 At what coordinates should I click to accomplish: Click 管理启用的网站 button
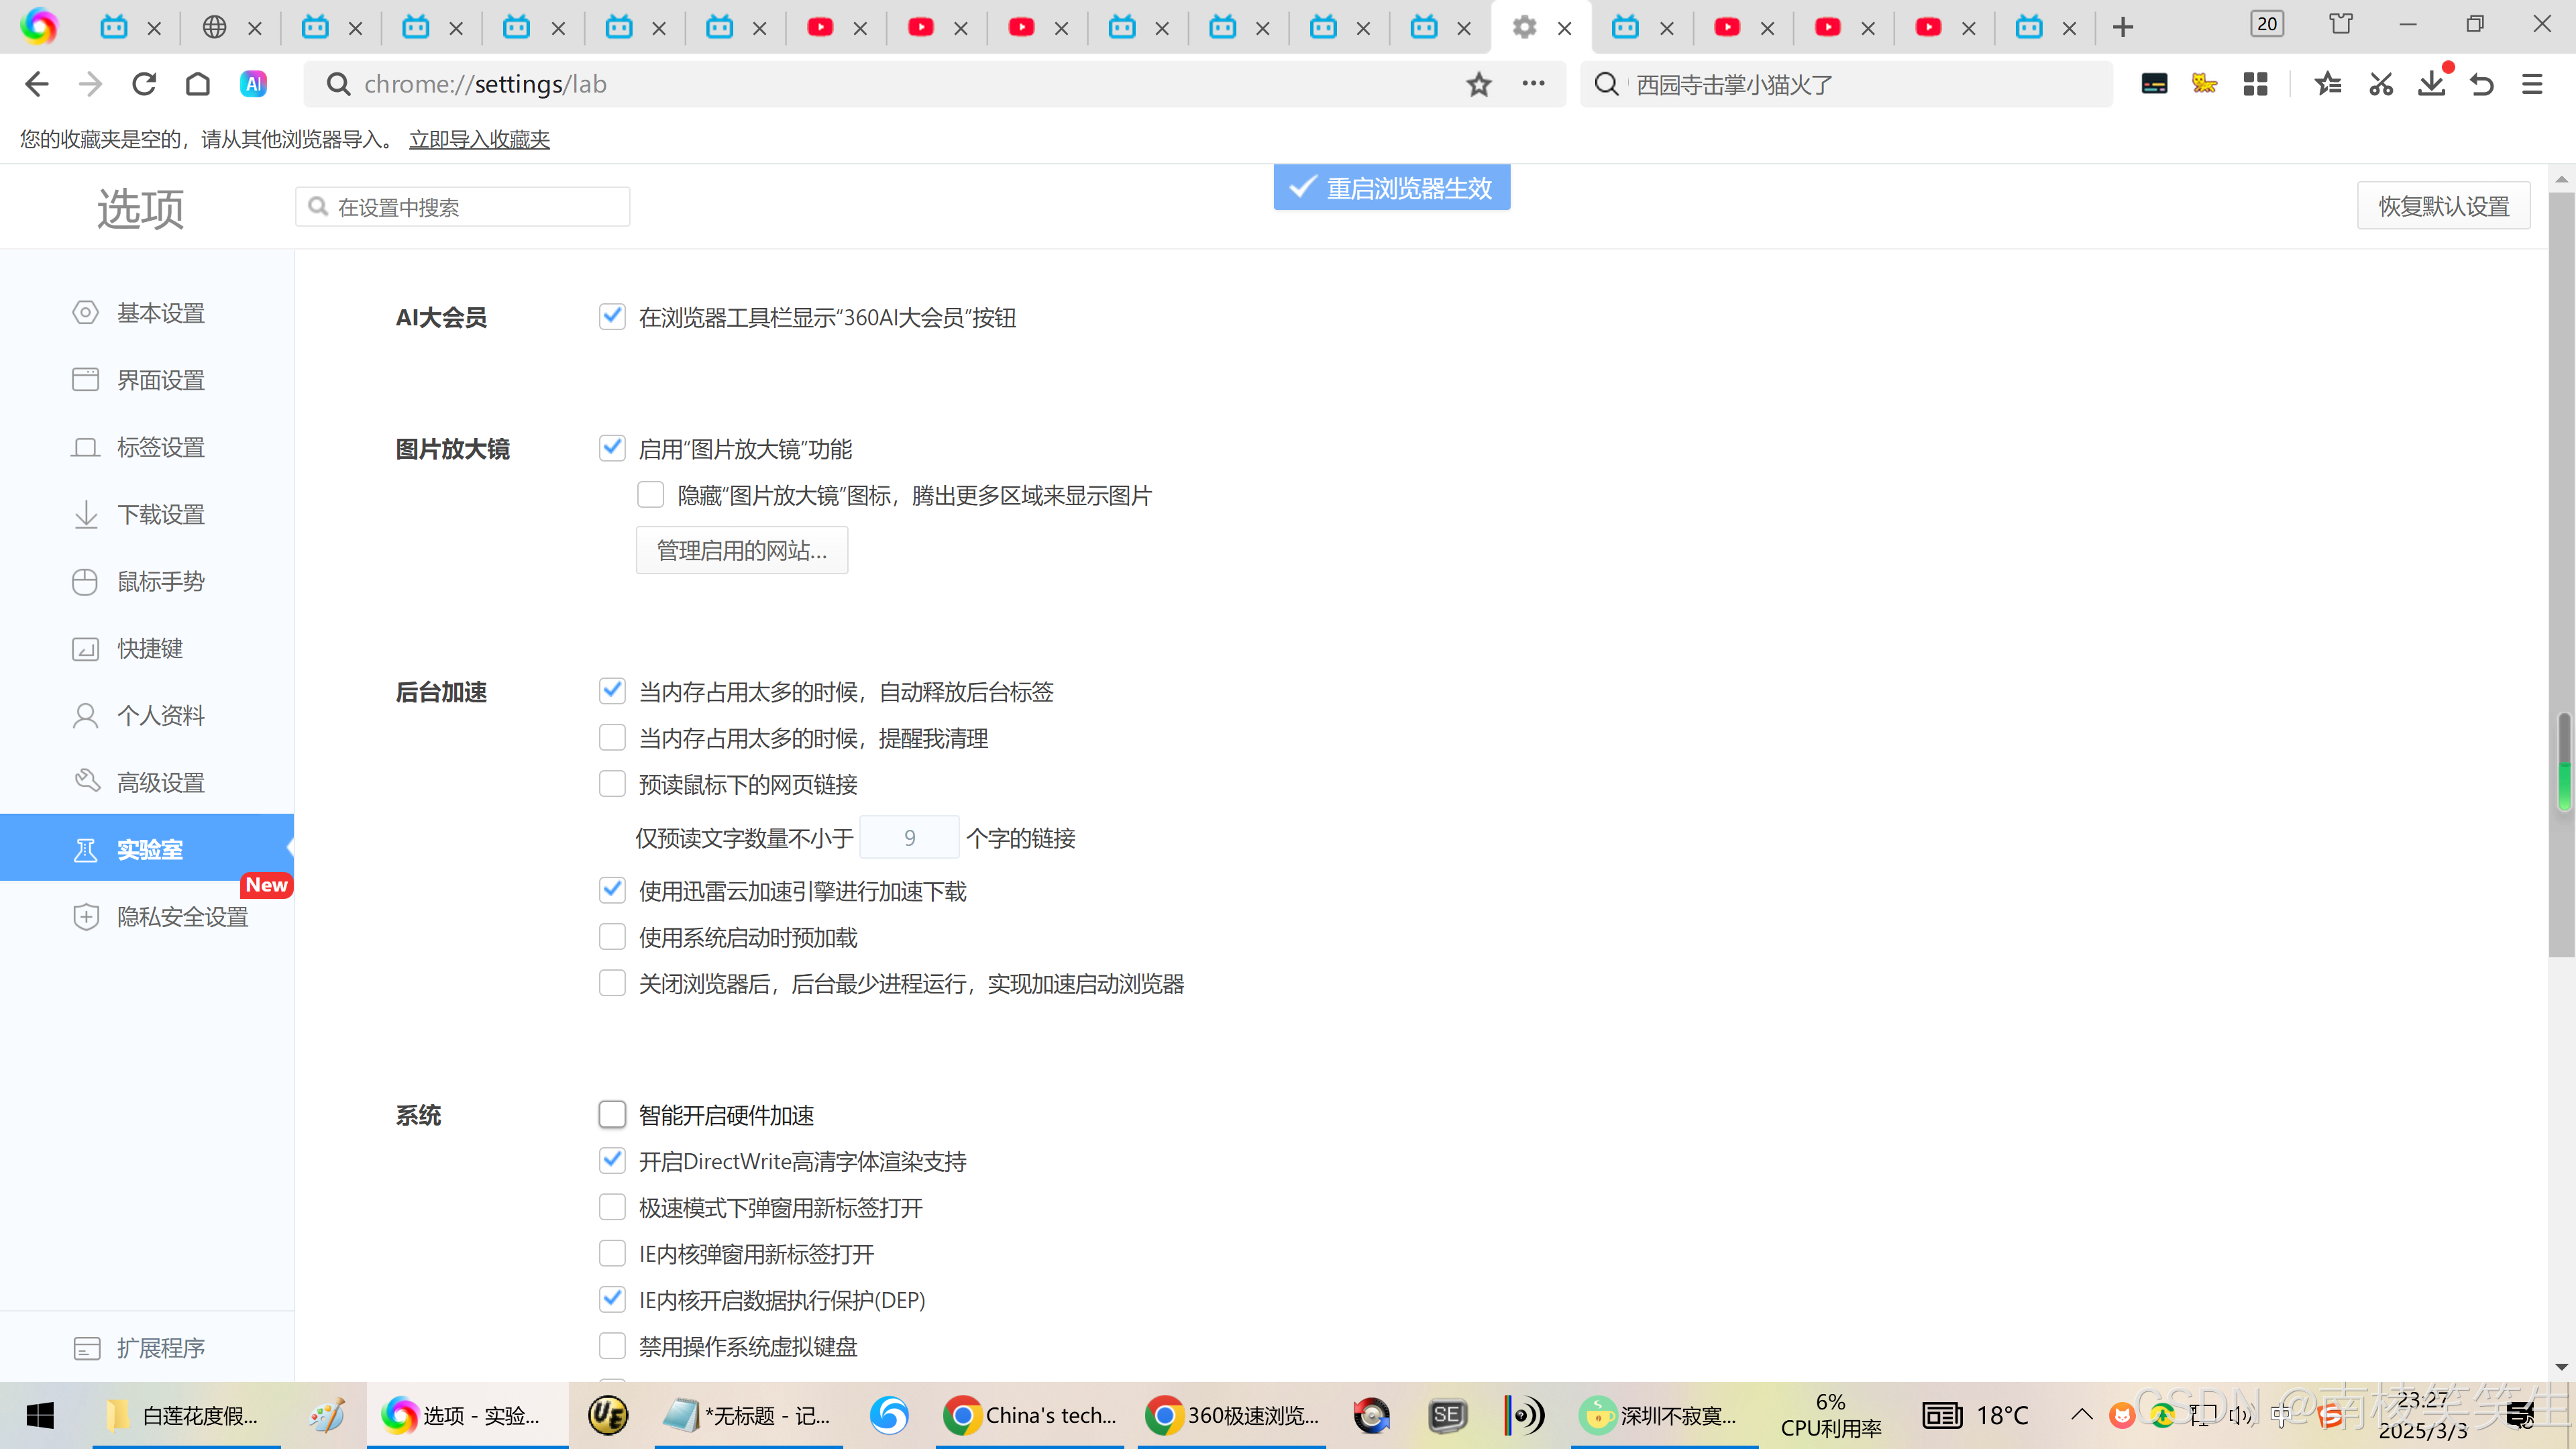click(x=741, y=550)
